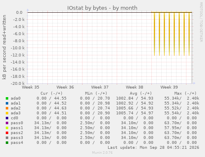Click the cd0 dark blue legend swatch
The height and width of the screenshot is (157, 205).
7,118
